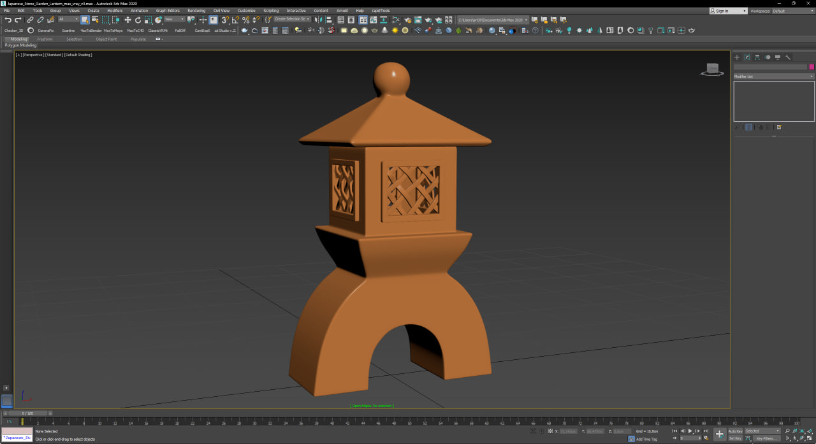Activate the Select Object tool

click(x=84, y=20)
